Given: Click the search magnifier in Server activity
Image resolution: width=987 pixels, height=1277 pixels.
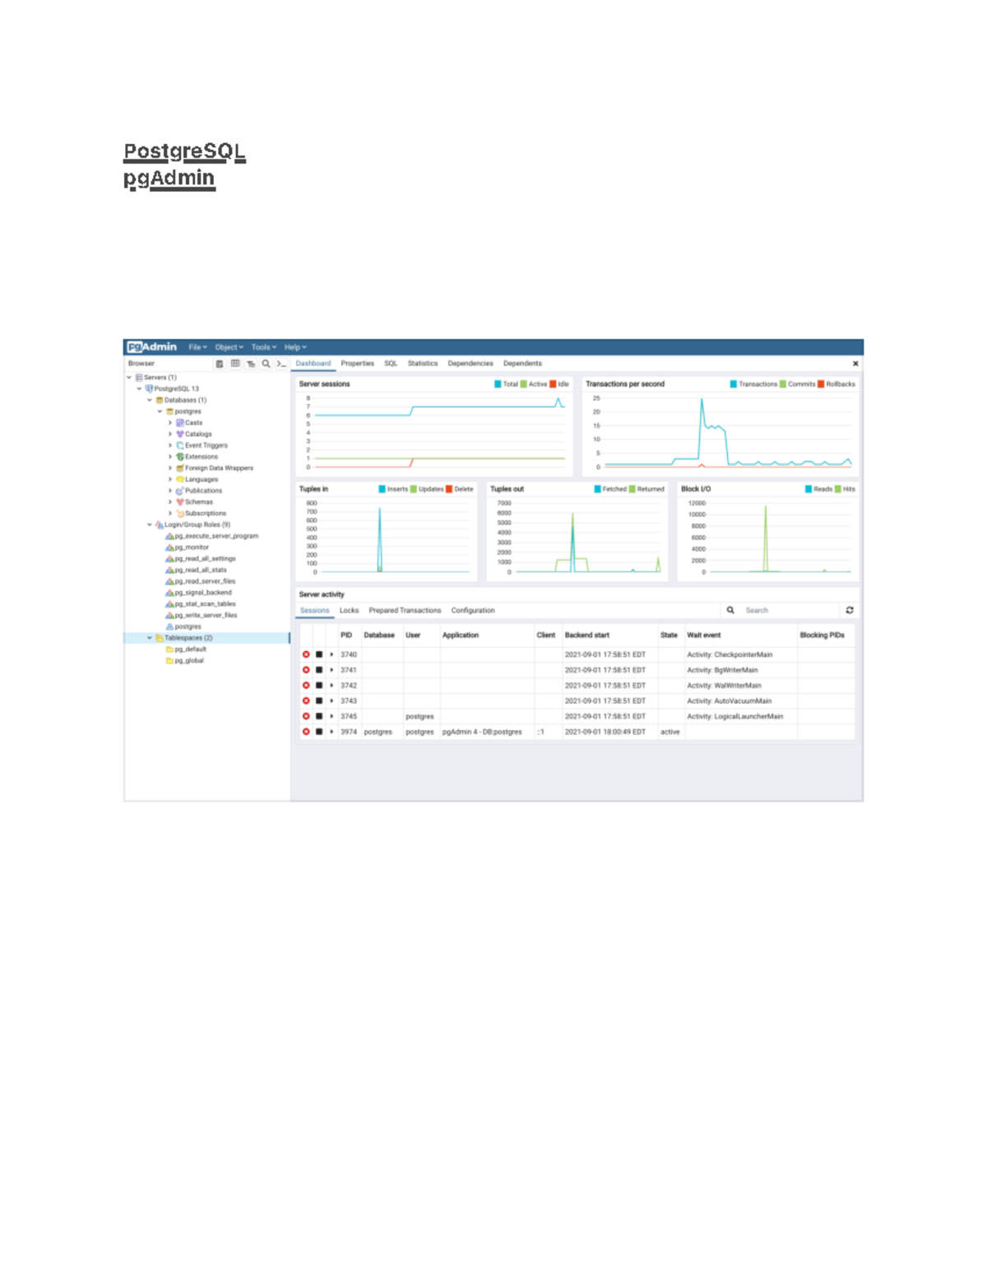Looking at the screenshot, I should click(730, 610).
